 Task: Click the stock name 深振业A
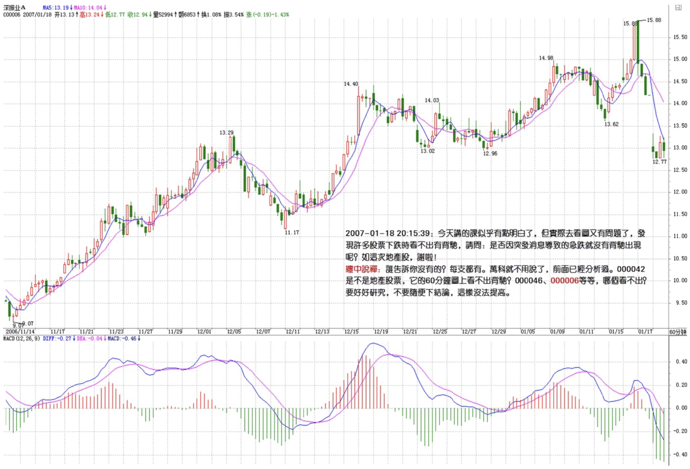[x=14, y=7]
